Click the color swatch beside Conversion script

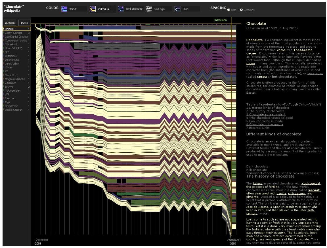tap(3, 41)
